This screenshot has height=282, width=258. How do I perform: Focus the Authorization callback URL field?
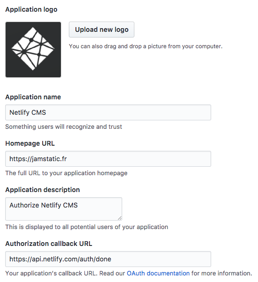point(108,259)
